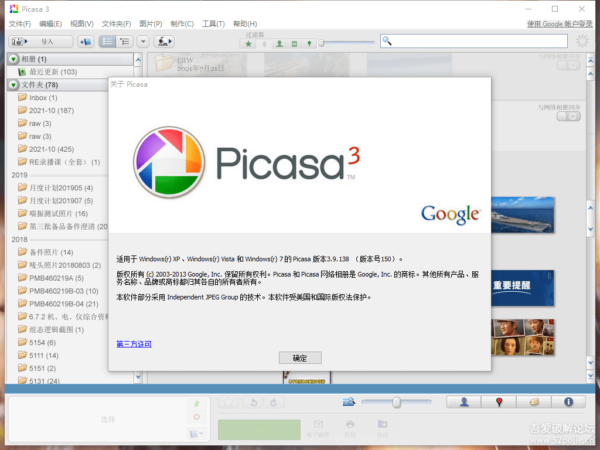Click the magnifier icon in search box
This screenshot has width=600, height=450.
(x=387, y=40)
